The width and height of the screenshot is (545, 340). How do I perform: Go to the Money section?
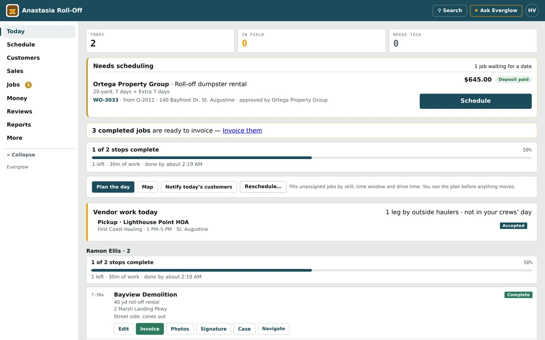[x=38, y=98]
